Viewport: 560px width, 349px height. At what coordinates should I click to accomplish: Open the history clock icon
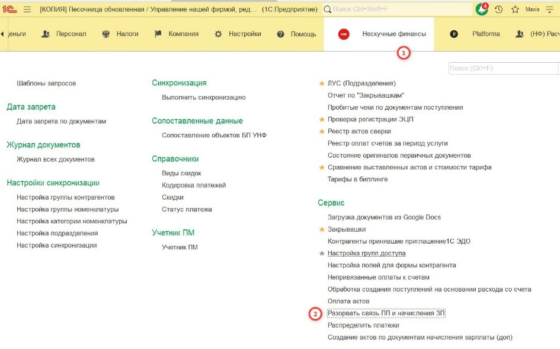499,9
